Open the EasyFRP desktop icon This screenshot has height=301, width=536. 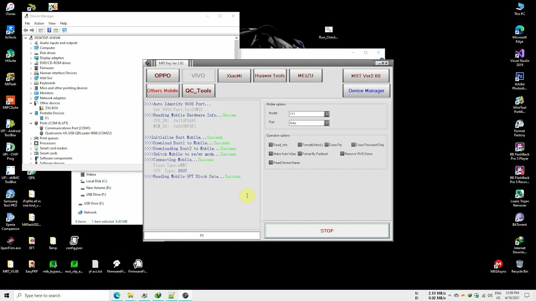point(32,267)
